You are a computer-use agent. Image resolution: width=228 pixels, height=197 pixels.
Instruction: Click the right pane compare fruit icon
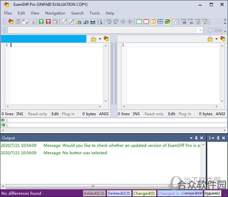[x=223, y=39]
